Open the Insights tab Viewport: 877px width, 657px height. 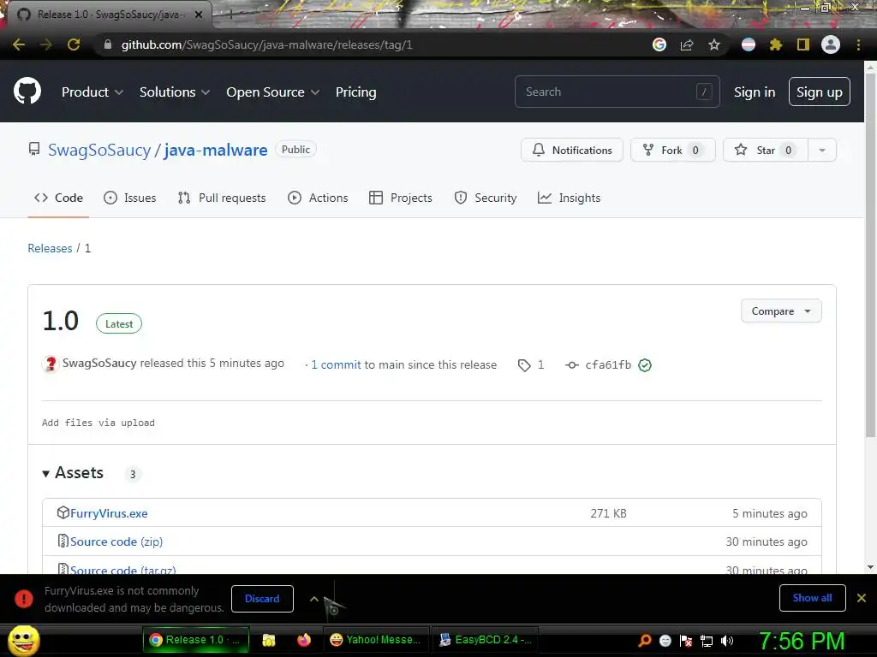[x=569, y=198]
